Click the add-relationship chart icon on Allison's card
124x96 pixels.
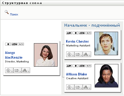click(82, 66)
